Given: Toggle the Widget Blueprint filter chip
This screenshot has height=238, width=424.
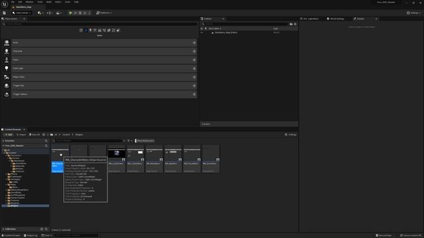Looking at the screenshot, I should (x=144, y=141).
